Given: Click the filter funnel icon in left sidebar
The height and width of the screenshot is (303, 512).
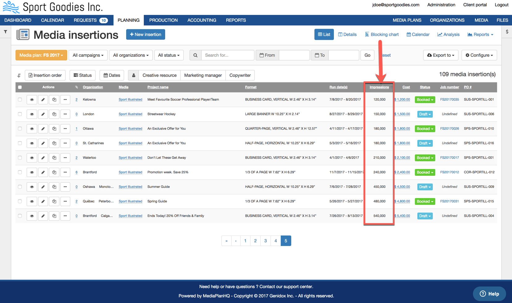Looking at the screenshot, I should pyautogui.click(x=6, y=32).
